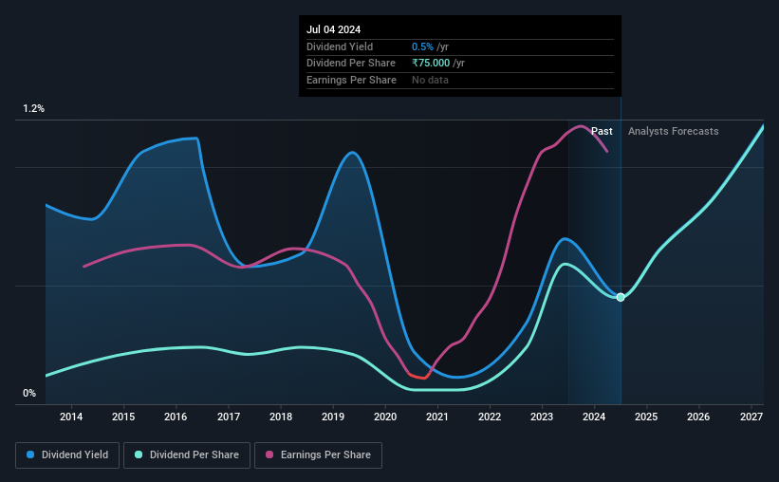Click the 2021 x-axis label
This screenshot has height=482, width=779.
pyautogui.click(x=437, y=417)
